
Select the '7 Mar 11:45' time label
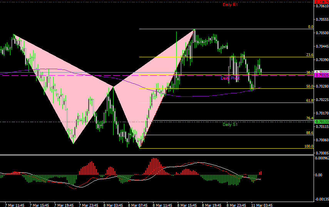point(14,205)
